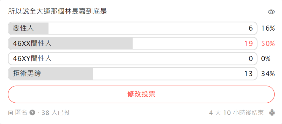Click the grey filled progress portion of 46XX間性人 bar
The width and height of the screenshot is (282, 124).
(x=71, y=44)
